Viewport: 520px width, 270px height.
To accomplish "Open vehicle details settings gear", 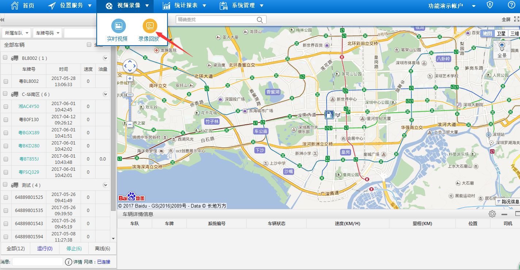I will click(x=492, y=214).
